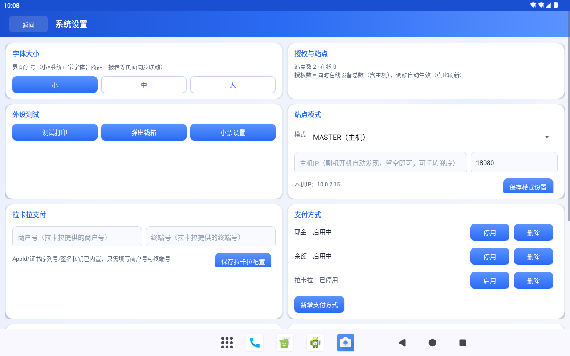Focus the 主机IP input field
This screenshot has height=356, width=570.
coord(381,162)
